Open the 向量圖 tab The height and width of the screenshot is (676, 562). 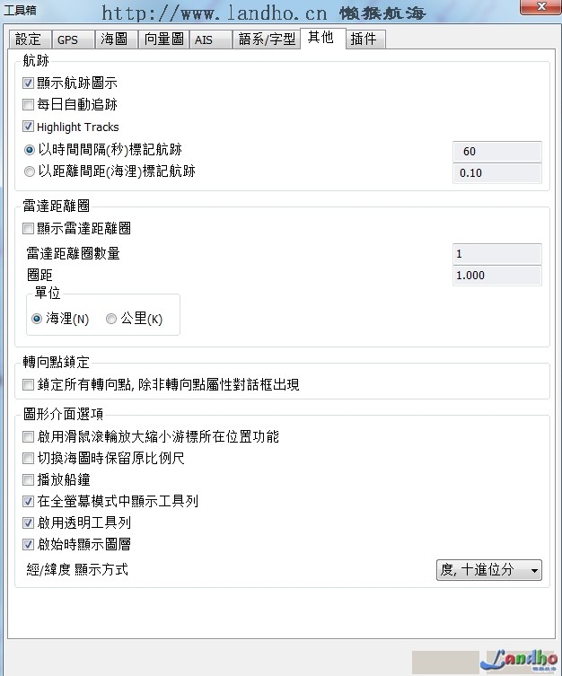[164, 40]
